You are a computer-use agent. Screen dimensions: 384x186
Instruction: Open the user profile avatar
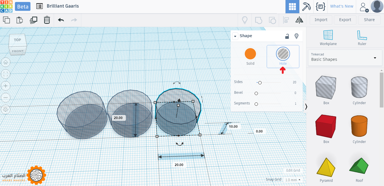(377, 6)
